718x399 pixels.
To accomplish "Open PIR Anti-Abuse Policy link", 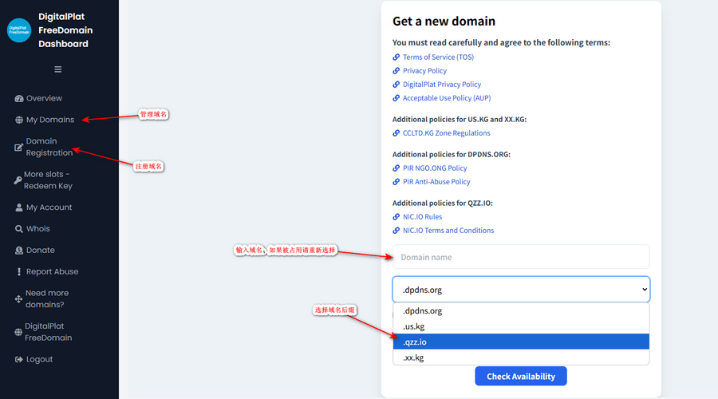I will pos(436,182).
